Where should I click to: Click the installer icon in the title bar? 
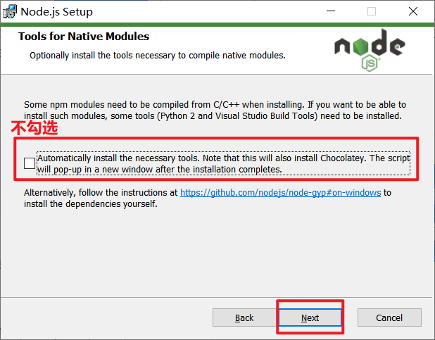point(10,12)
